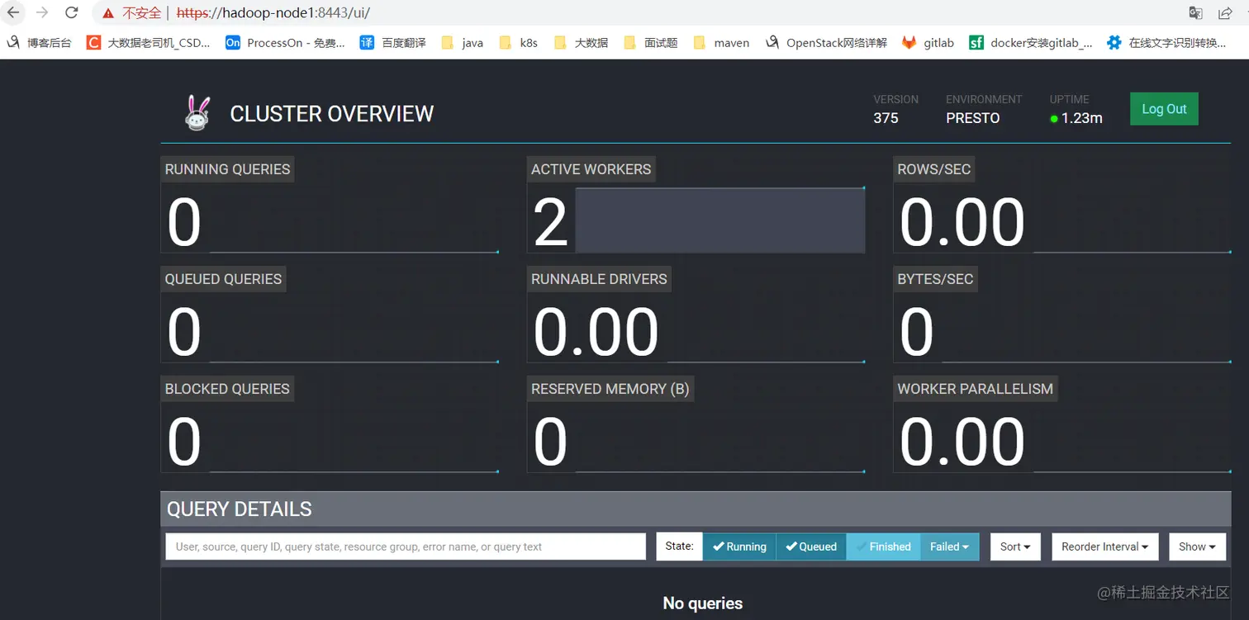The width and height of the screenshot is (1249, 620).
Task: Click the Presto rabbit logo
Action: pos(197,113)
